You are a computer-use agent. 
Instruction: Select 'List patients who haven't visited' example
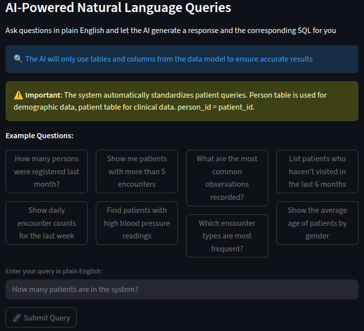click(x=317, y=171)
